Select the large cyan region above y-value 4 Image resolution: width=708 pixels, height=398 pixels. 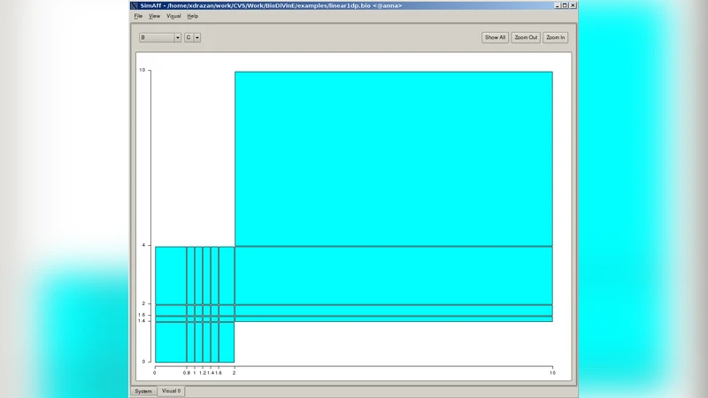tap(393, 157)
